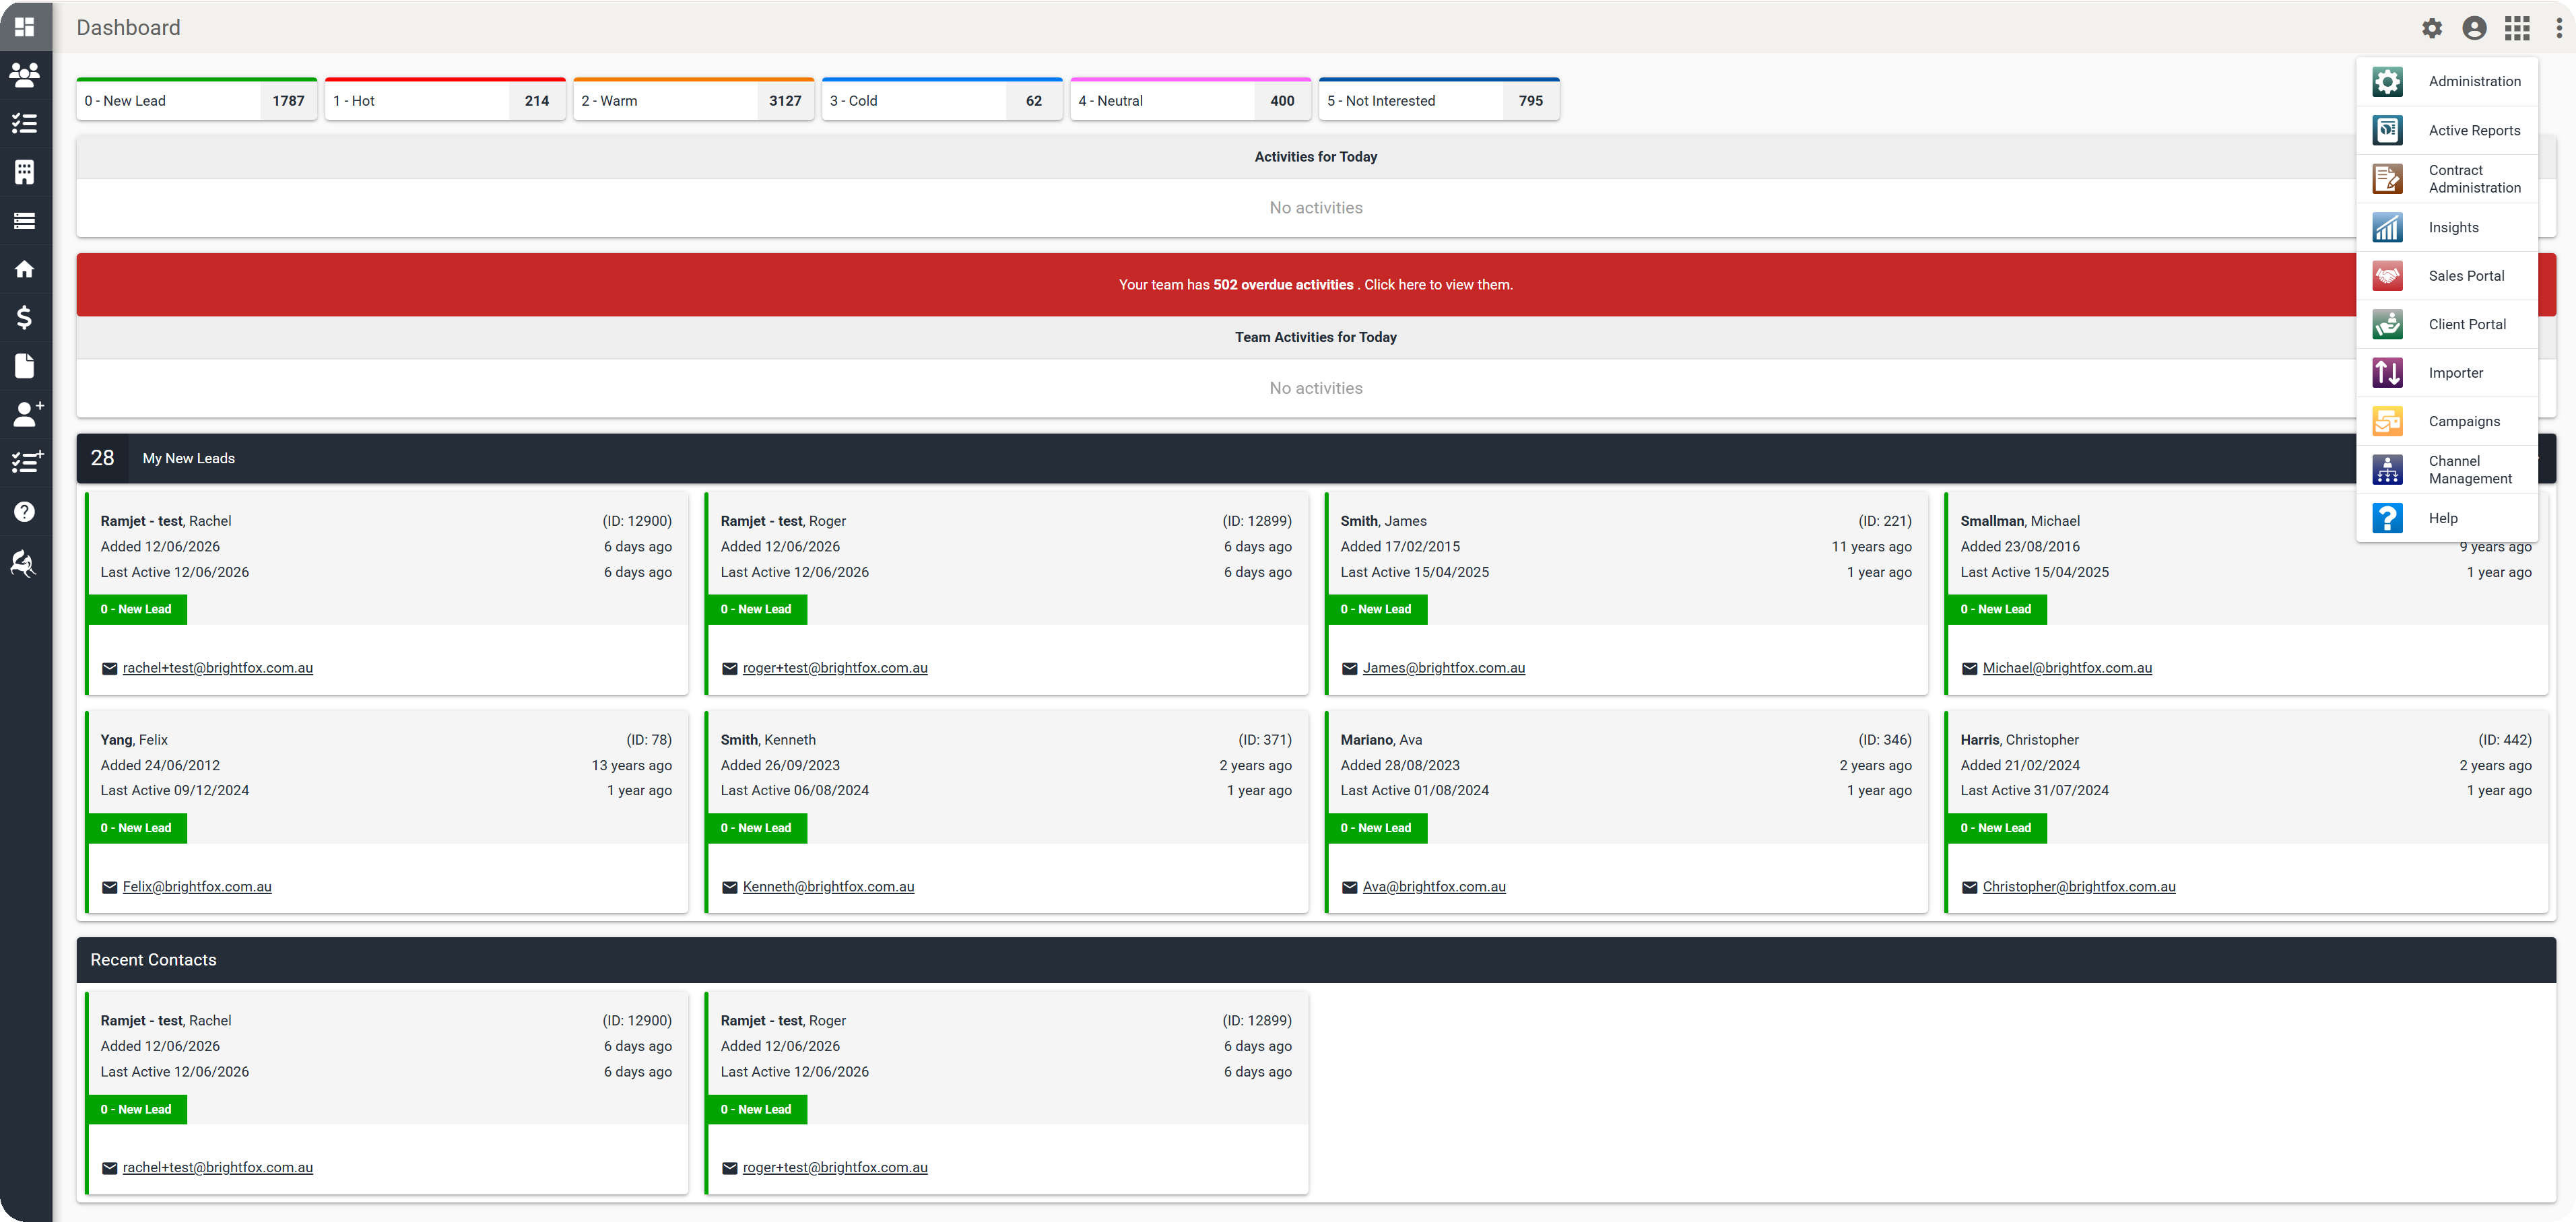Email Michael@brightfox.com.au link
This screenshot has height=1222, width=2576.
[x=2067, y=668]
